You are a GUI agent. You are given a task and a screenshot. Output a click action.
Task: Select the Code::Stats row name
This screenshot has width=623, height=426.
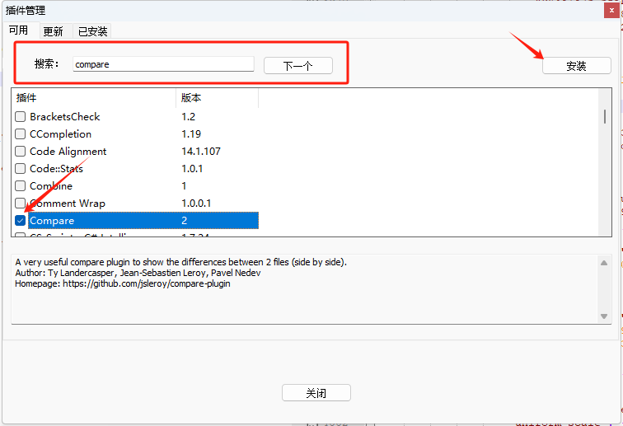pyautogui.click(x=56, y=169)
